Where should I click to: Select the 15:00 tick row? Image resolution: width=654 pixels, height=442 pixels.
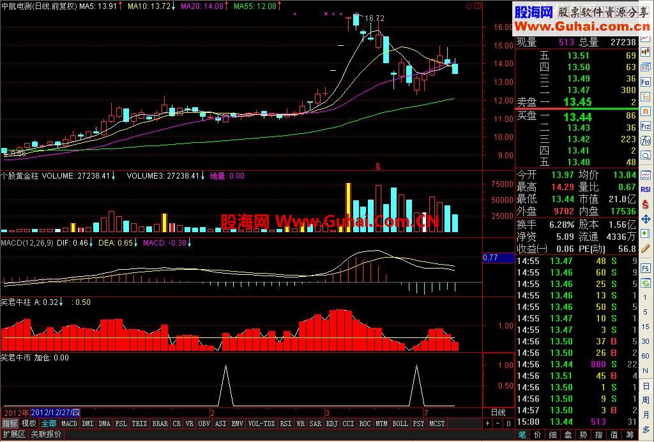577,422
